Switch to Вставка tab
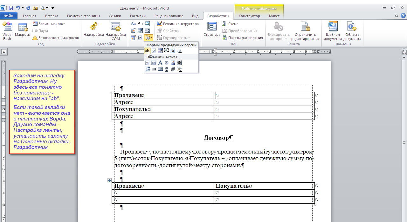Viewport: 407px width, 222px height. (x=52, y=16)
